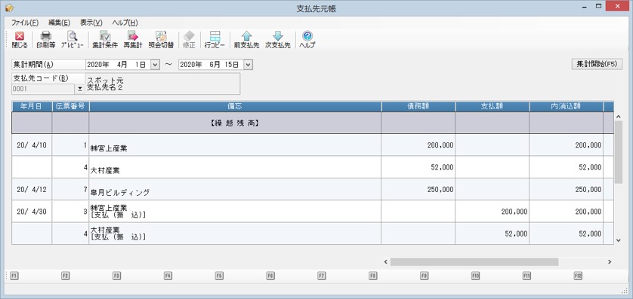Click the end date field 2020年 6月 15日
This screenshot has height=299, width=633.
point(212,64)
